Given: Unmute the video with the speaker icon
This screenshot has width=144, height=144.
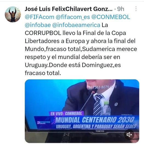Looking at the screenshot, I should (x=129, y=135).
